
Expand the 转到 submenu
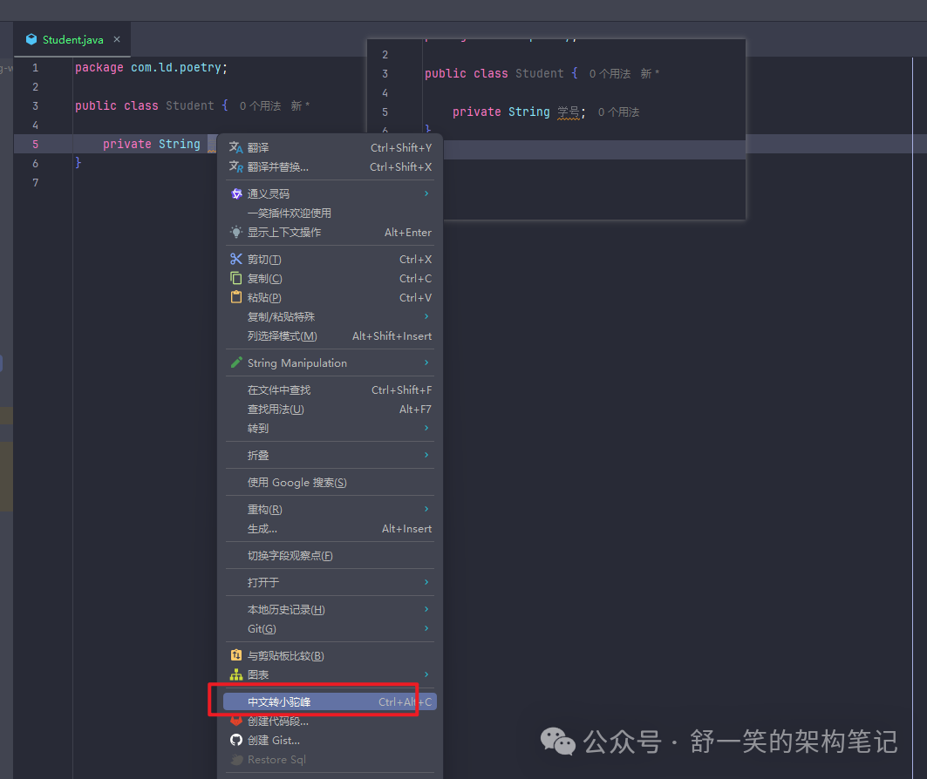click(x=330, y=428)
